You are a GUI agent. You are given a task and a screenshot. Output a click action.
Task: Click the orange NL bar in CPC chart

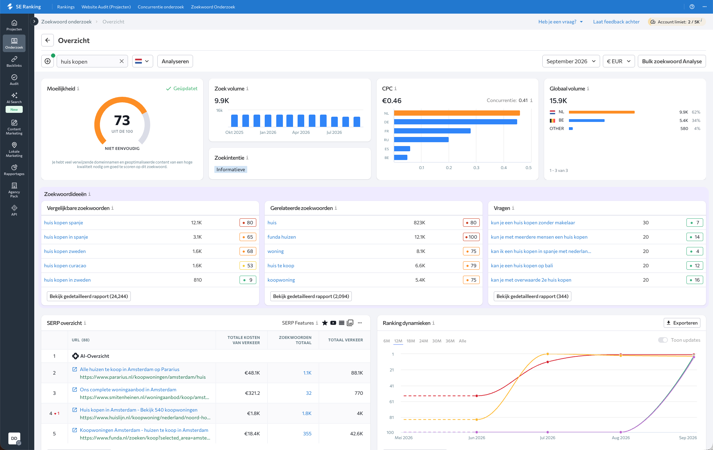click(457, 113)
